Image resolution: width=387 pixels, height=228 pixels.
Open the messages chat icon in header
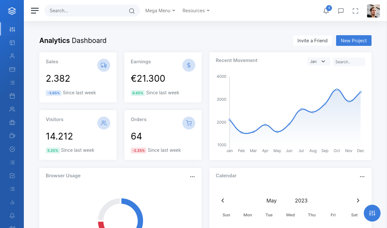tap(341, 11)
